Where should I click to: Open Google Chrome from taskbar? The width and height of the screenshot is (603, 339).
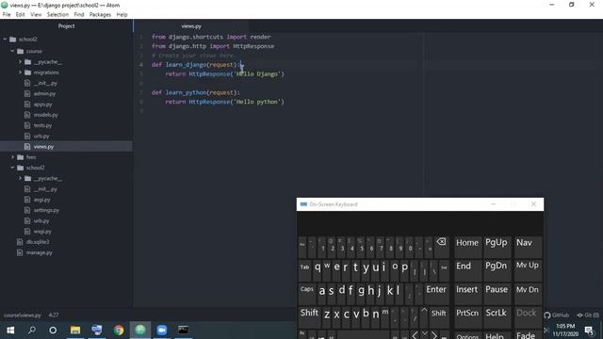(119, 330)
